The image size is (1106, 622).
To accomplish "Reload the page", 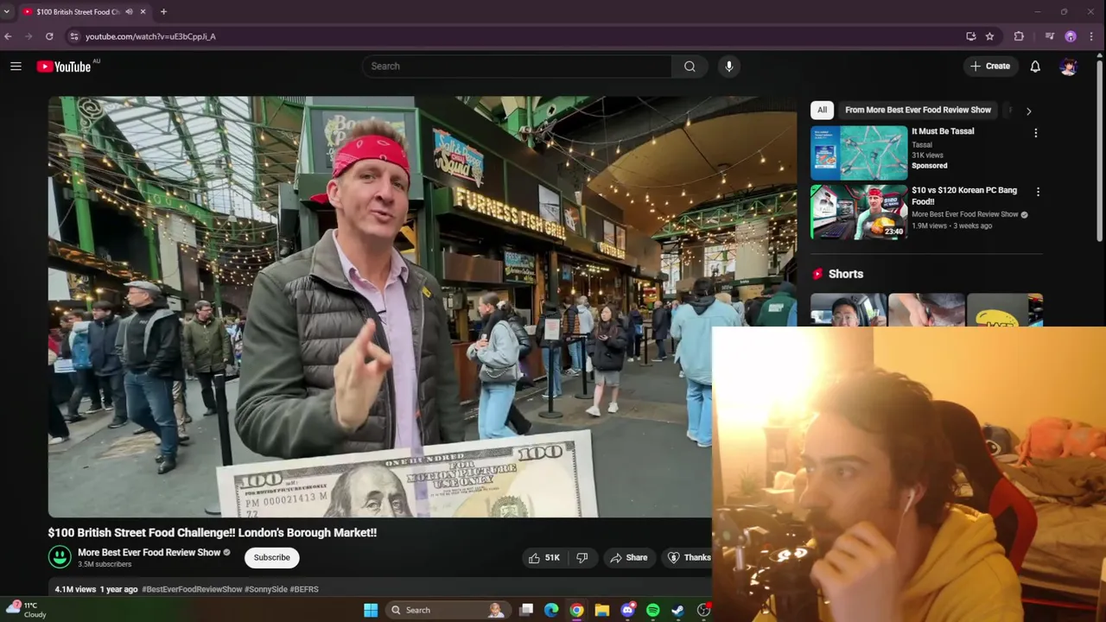I will click(49, 36).
